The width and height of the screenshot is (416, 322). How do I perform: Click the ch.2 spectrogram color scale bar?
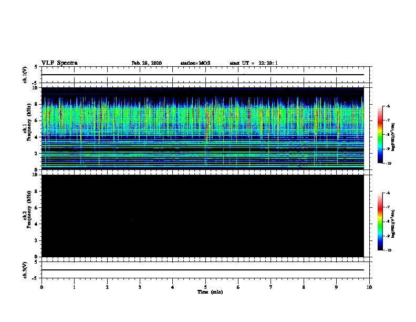click(380, 222)
